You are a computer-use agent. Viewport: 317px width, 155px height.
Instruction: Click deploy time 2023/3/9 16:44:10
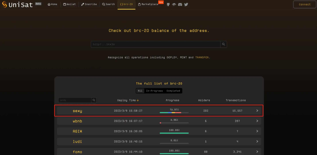coord(128,152)
